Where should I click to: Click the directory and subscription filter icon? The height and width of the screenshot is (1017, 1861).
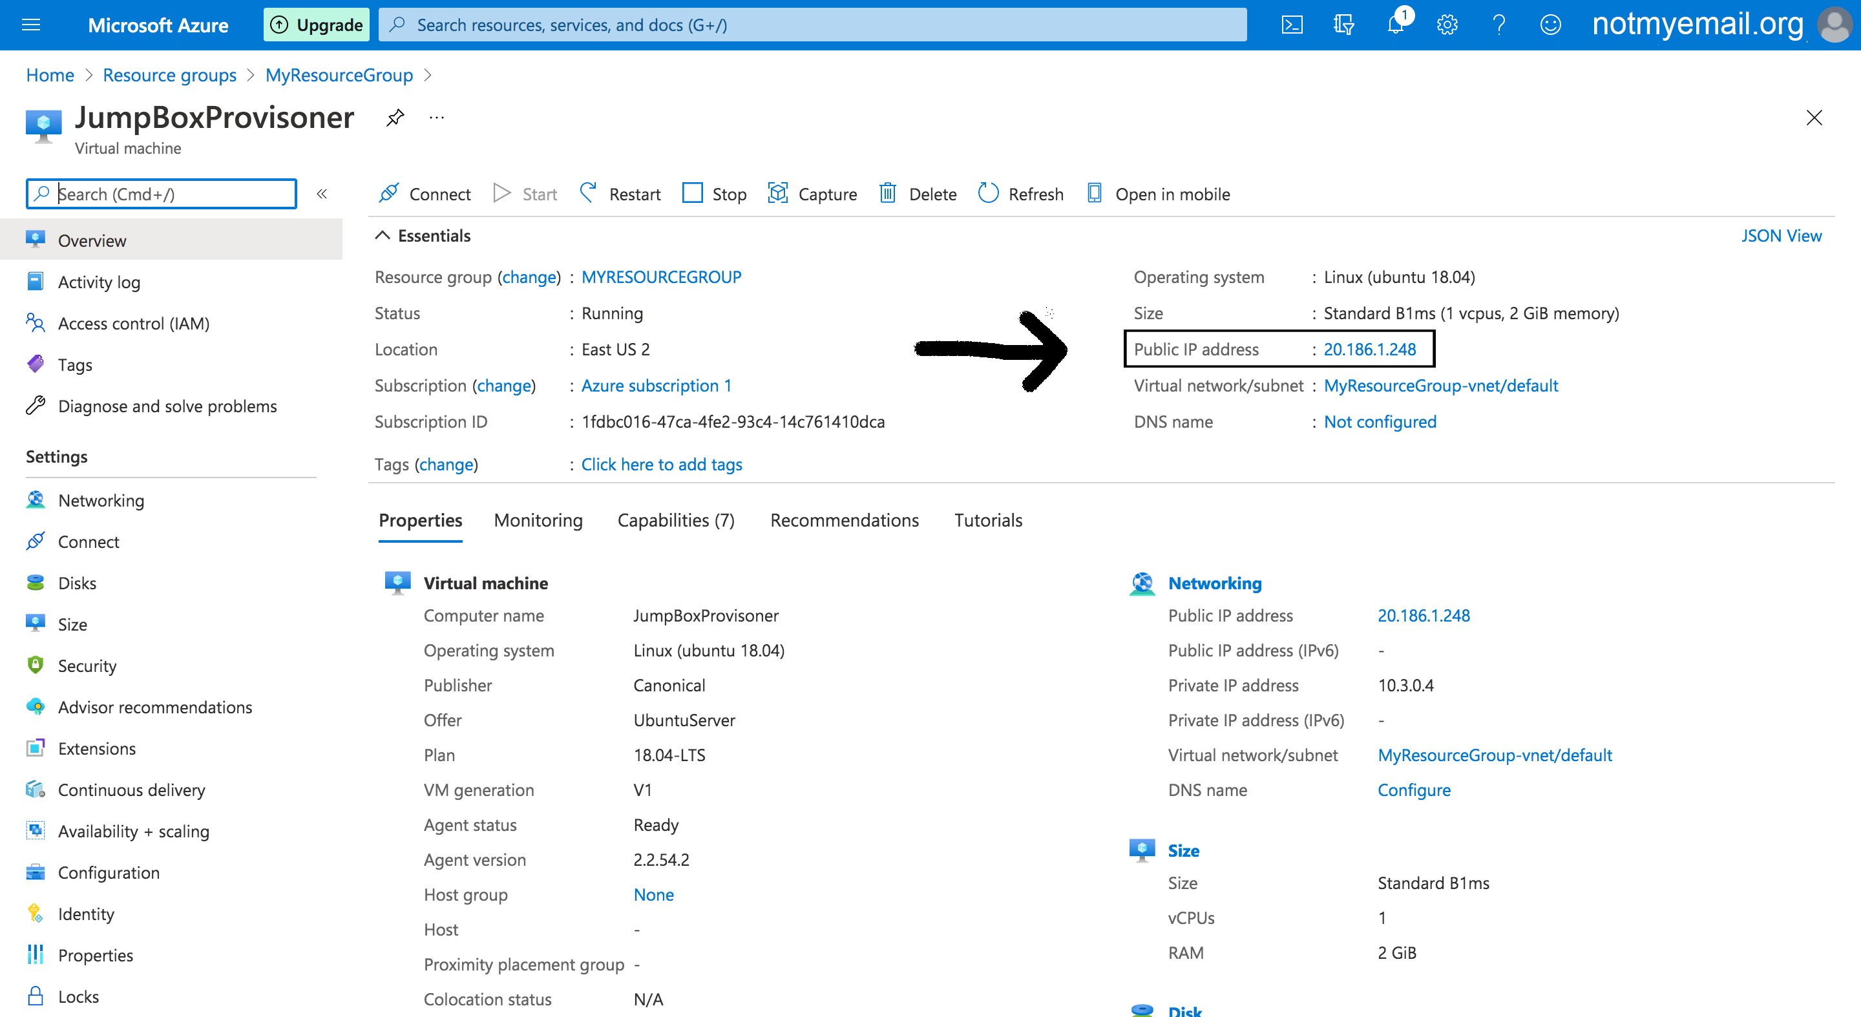coord(1344,25)
